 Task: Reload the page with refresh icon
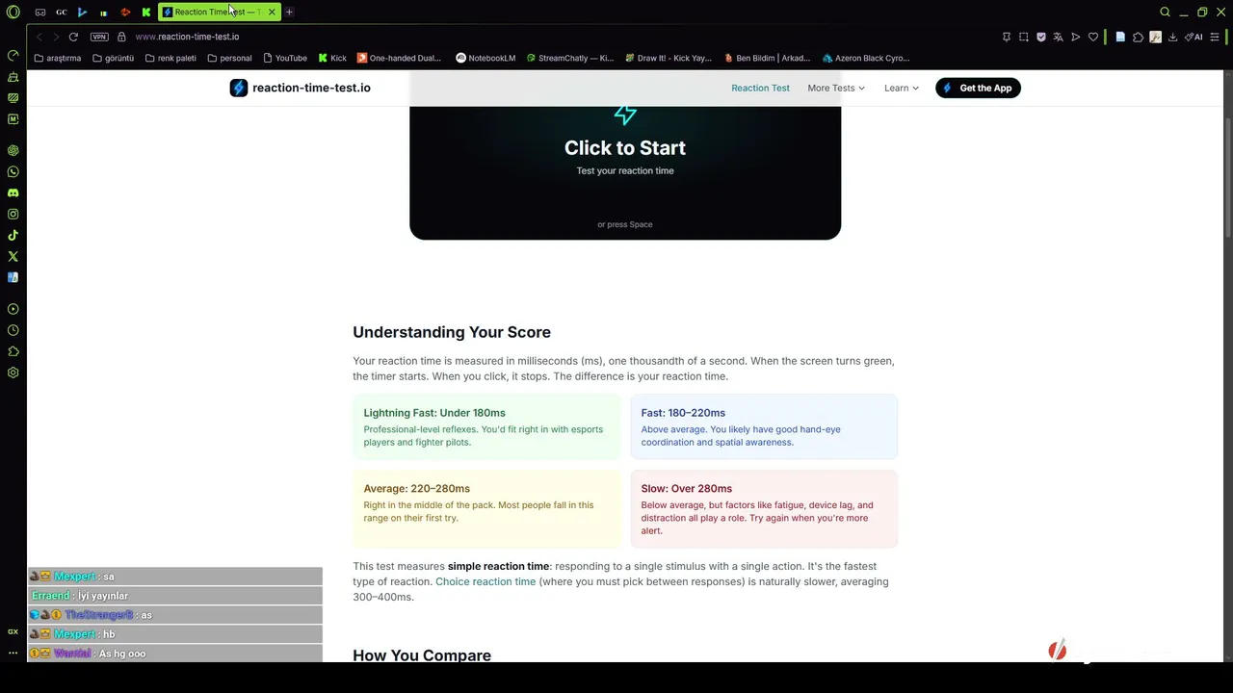point(73,37)
